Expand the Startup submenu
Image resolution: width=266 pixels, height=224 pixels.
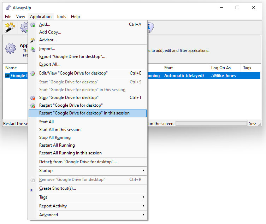(x=143, y=171)
